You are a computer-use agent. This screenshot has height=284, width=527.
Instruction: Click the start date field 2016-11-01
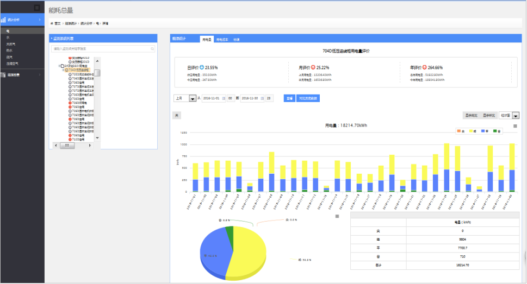pyautogui.click(x=214, y=98)
